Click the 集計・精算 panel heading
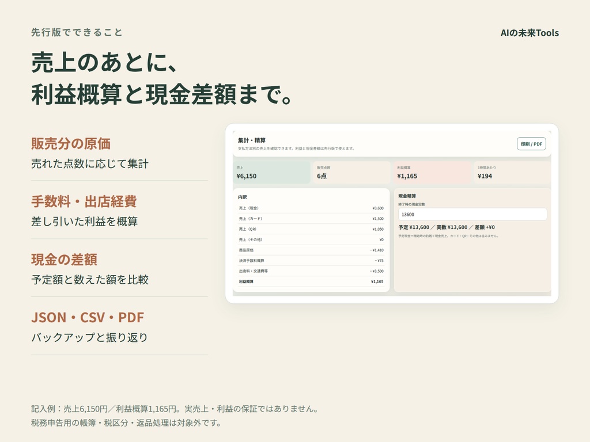Screen dimensions: 590x442 [252, 140]
